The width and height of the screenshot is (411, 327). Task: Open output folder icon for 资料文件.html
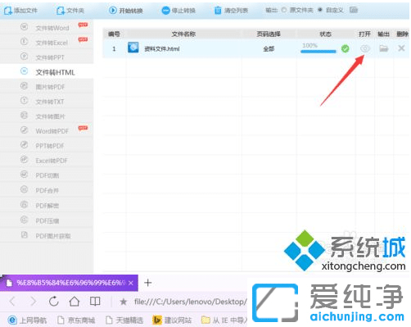[384, 48]
